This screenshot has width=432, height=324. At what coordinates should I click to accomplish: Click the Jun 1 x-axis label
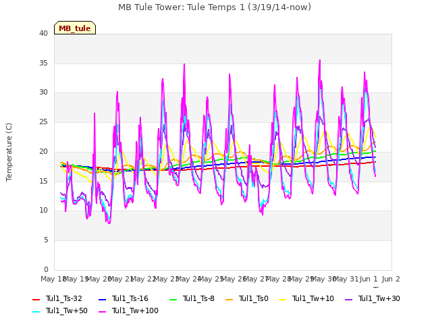coord(369,279)
